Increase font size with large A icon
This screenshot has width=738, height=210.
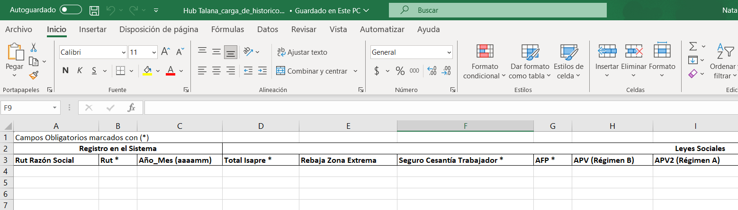165,52
